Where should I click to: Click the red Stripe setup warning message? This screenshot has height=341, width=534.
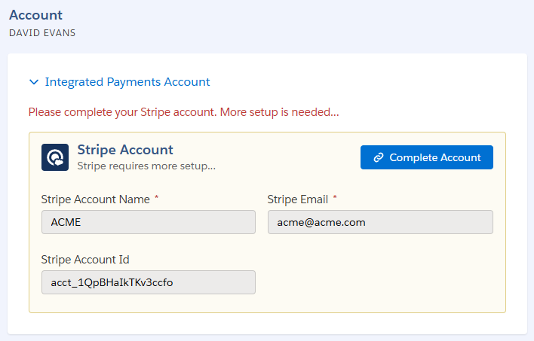coord(184,112)
